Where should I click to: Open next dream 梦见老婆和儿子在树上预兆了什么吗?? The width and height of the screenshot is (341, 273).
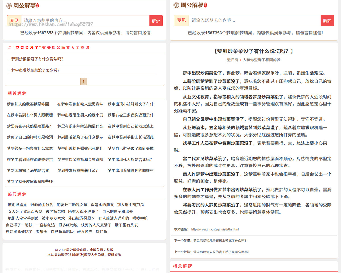pos(220,241)
